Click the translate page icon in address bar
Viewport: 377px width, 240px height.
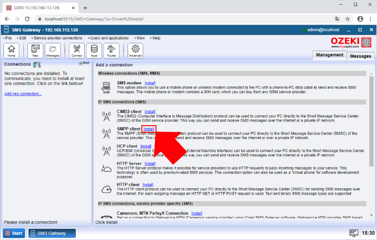pos(337,19)
